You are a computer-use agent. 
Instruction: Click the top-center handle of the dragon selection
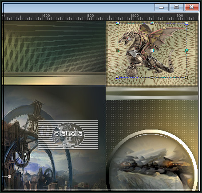point(152,24)
